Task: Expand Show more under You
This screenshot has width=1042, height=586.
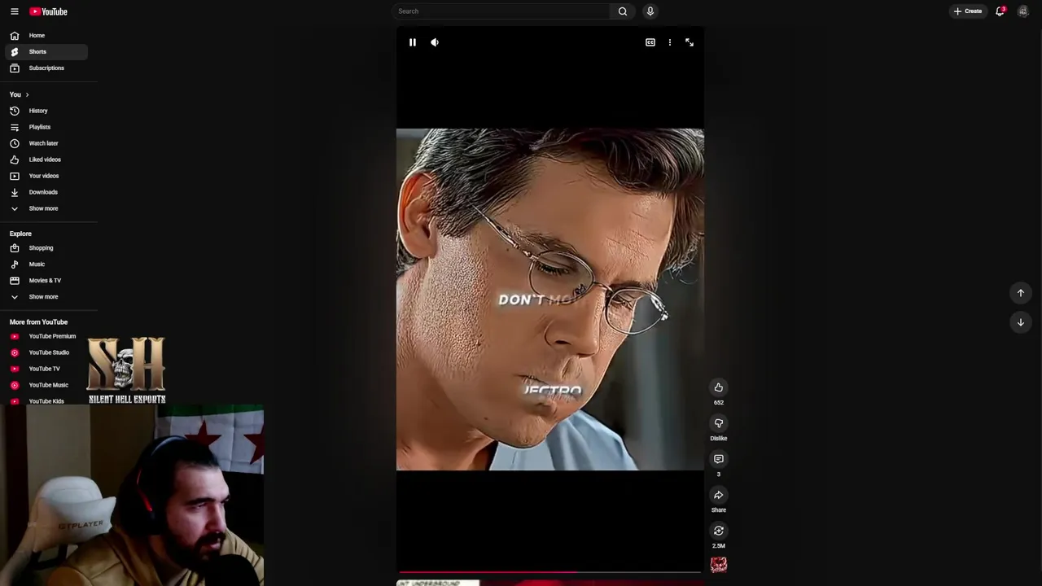Action: (x=46, y=208)
